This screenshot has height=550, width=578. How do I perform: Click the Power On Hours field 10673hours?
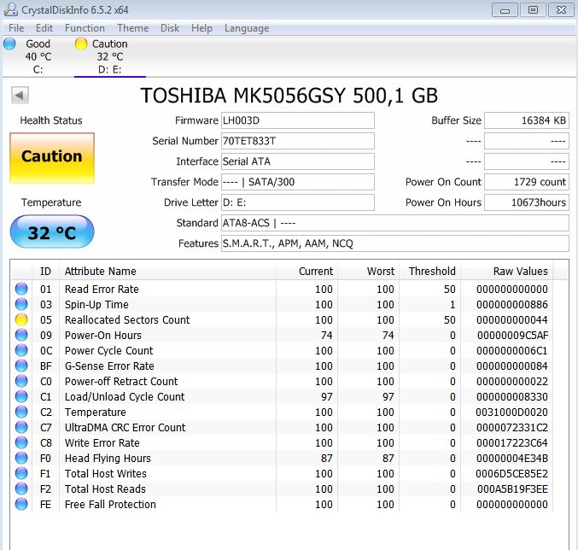point(527,202)
